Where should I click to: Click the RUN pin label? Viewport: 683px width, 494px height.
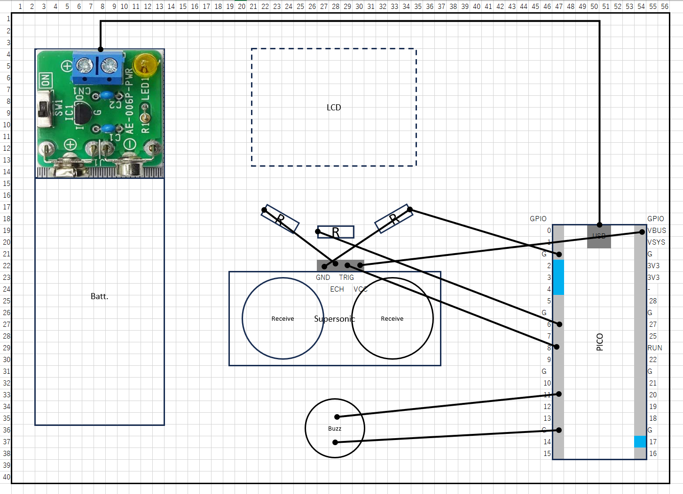[x=655, y=348]
